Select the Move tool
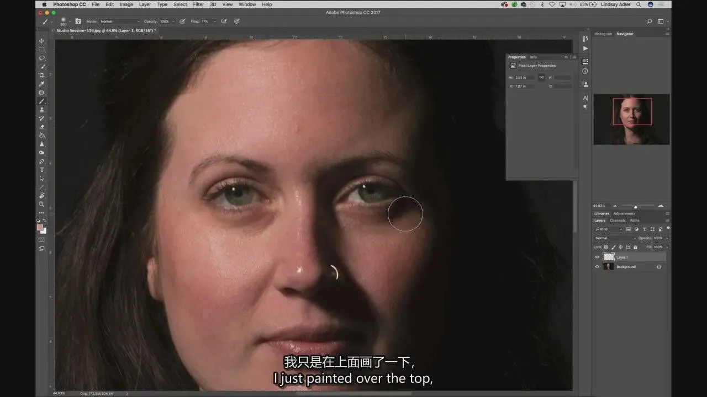 (x=41, y=41)
